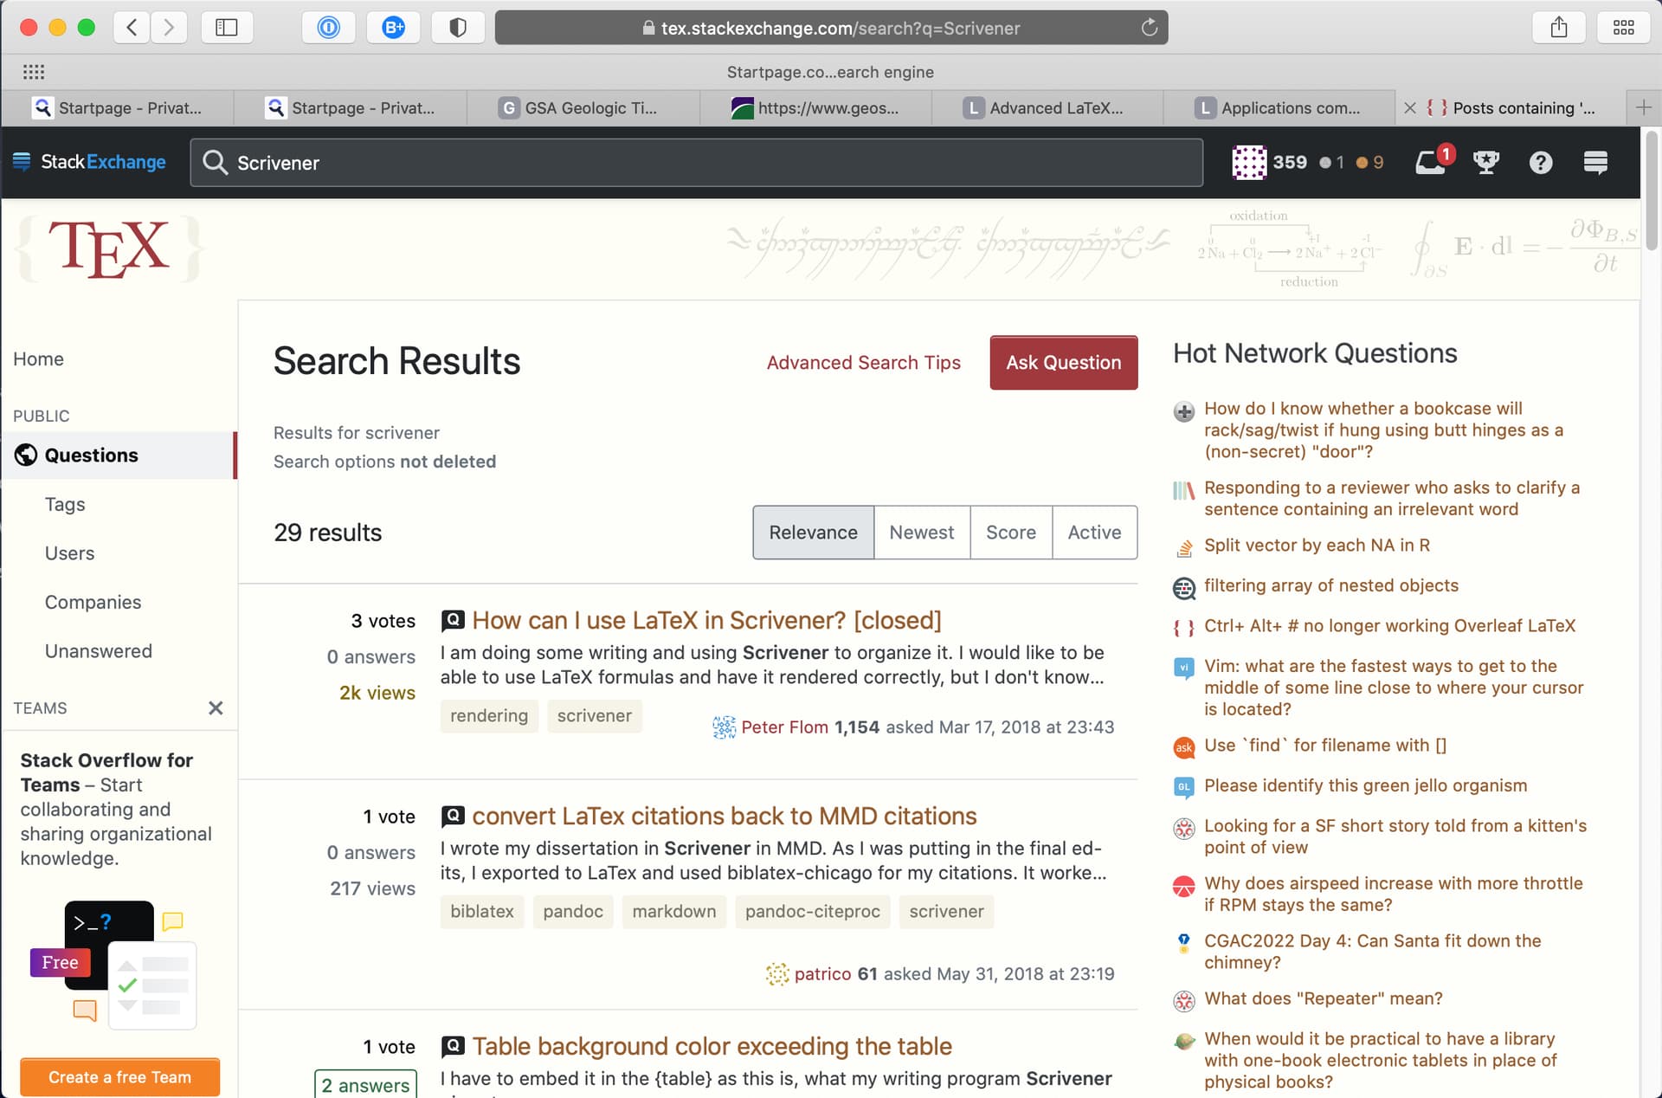Click patrico's avatar
Viewport: 1662px width, 1098px height.
pos(777,973)
